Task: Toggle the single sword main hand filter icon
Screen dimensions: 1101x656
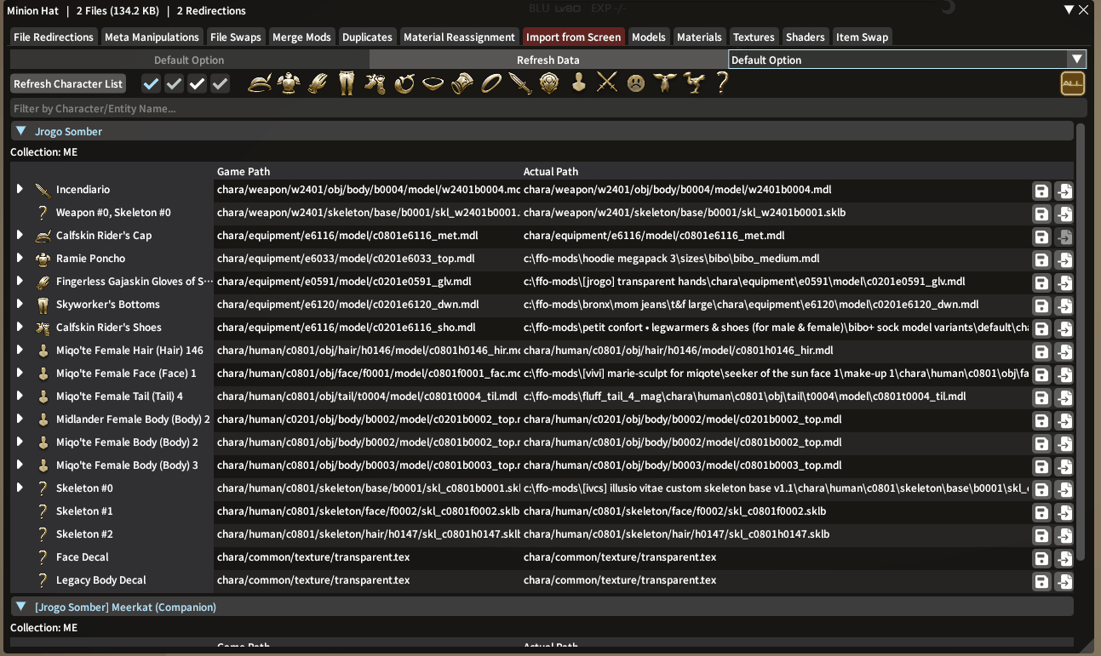Action: tap(520, 83)
